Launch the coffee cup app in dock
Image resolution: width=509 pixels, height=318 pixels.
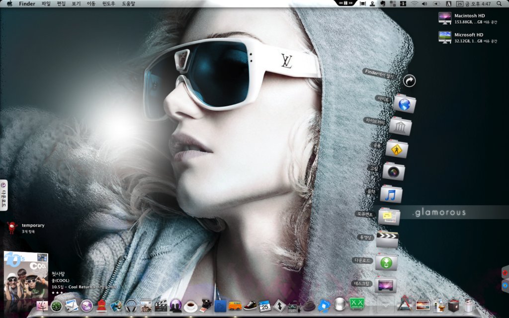point(190,306)
